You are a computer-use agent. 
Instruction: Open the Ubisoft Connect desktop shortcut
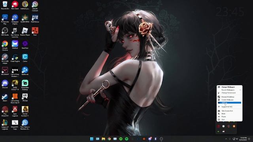coord(35,6)
